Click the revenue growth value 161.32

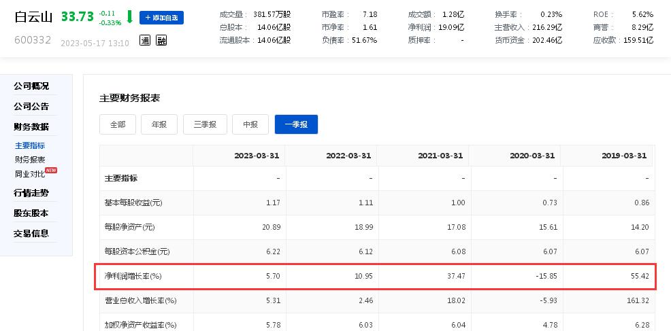point(638,301)
